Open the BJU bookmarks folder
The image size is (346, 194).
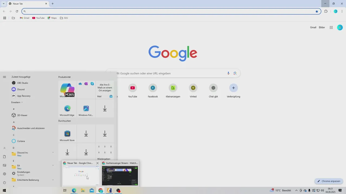64,18
